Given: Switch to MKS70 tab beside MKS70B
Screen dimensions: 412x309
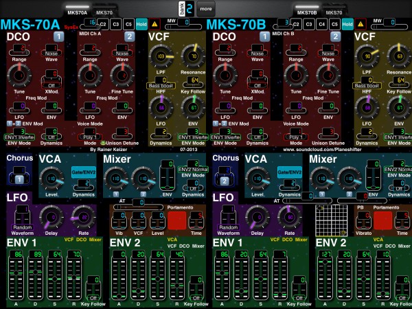Looking at the screenshot, I should click(334, 10).
